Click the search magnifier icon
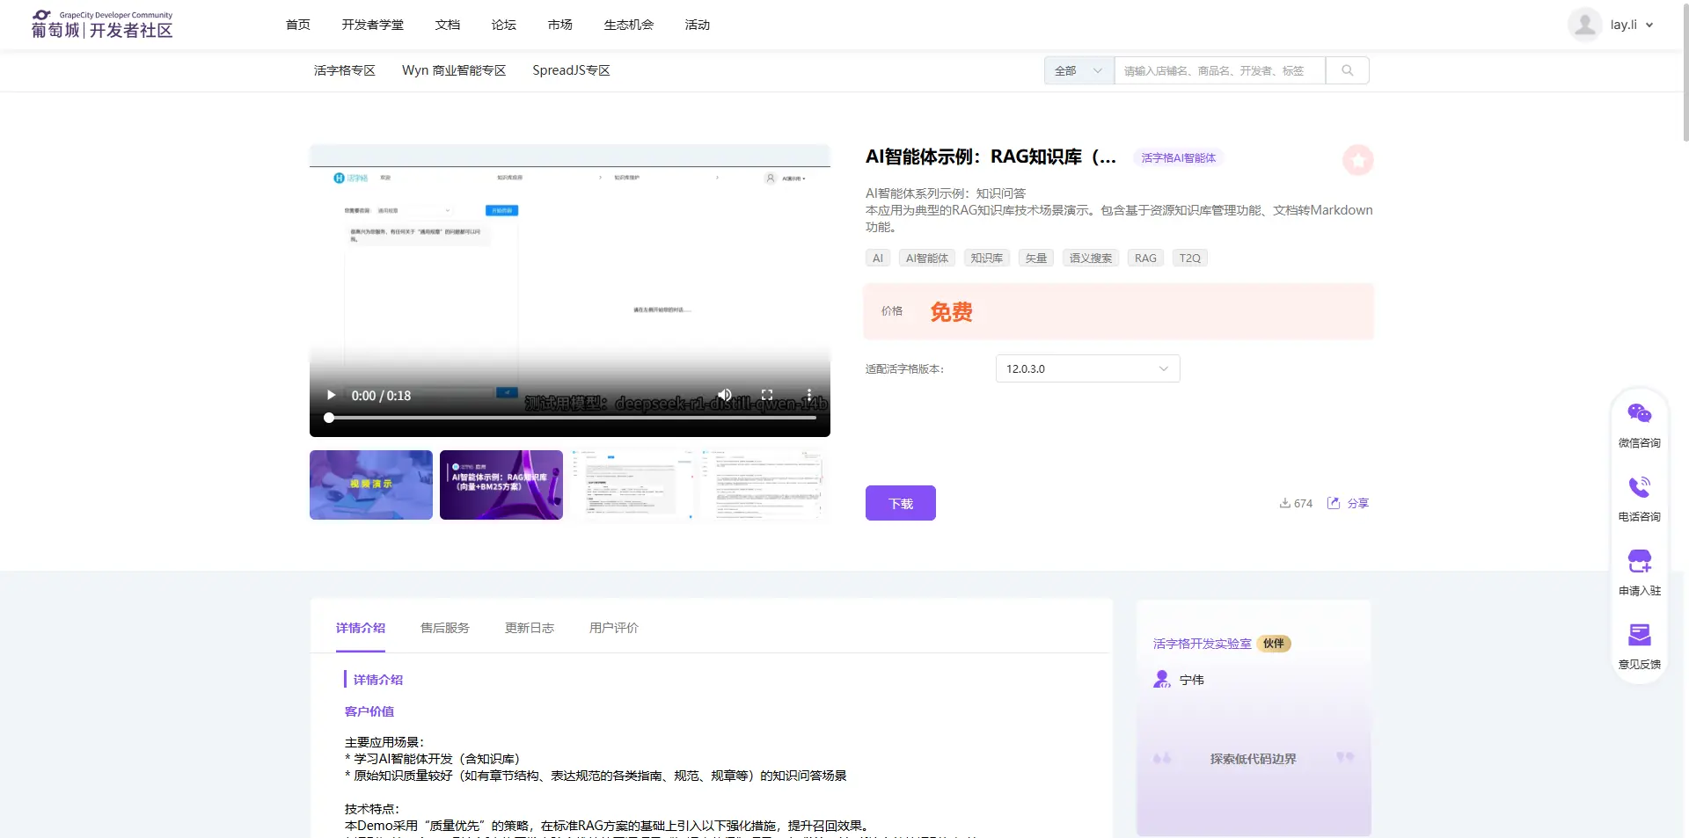Viewport: 1689px width, 838px height. coord(1347,70)
